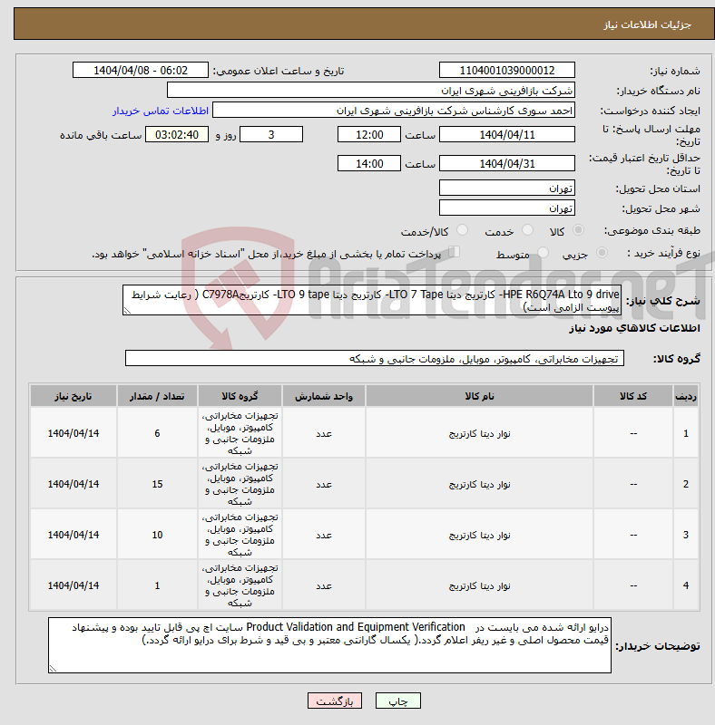
Task: Click the اطلاعات کالاهای مورد نیاز section heading
Action: [x=634, y=328]
